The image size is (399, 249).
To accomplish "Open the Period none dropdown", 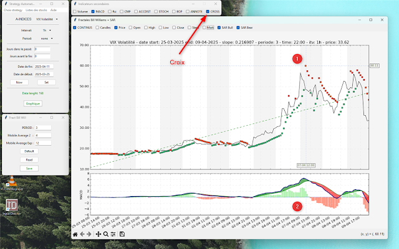I will (x=44, y=38).
